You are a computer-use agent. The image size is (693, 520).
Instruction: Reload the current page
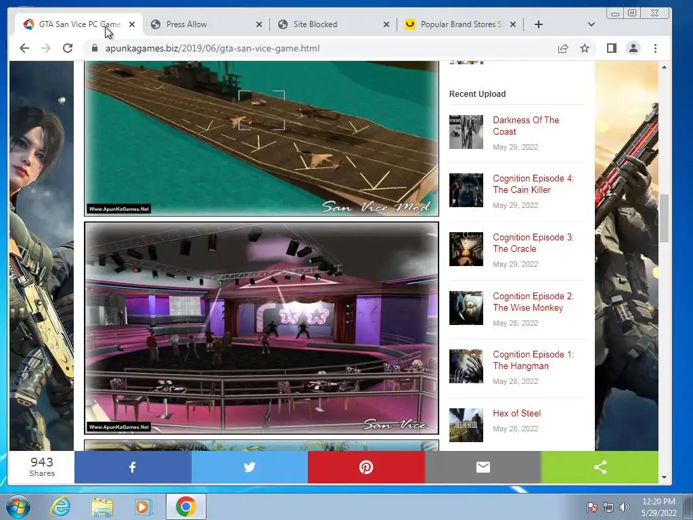pos(68,48)
